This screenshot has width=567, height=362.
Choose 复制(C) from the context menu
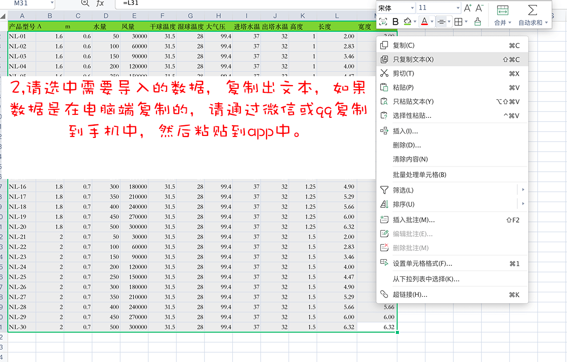(452, 45)
